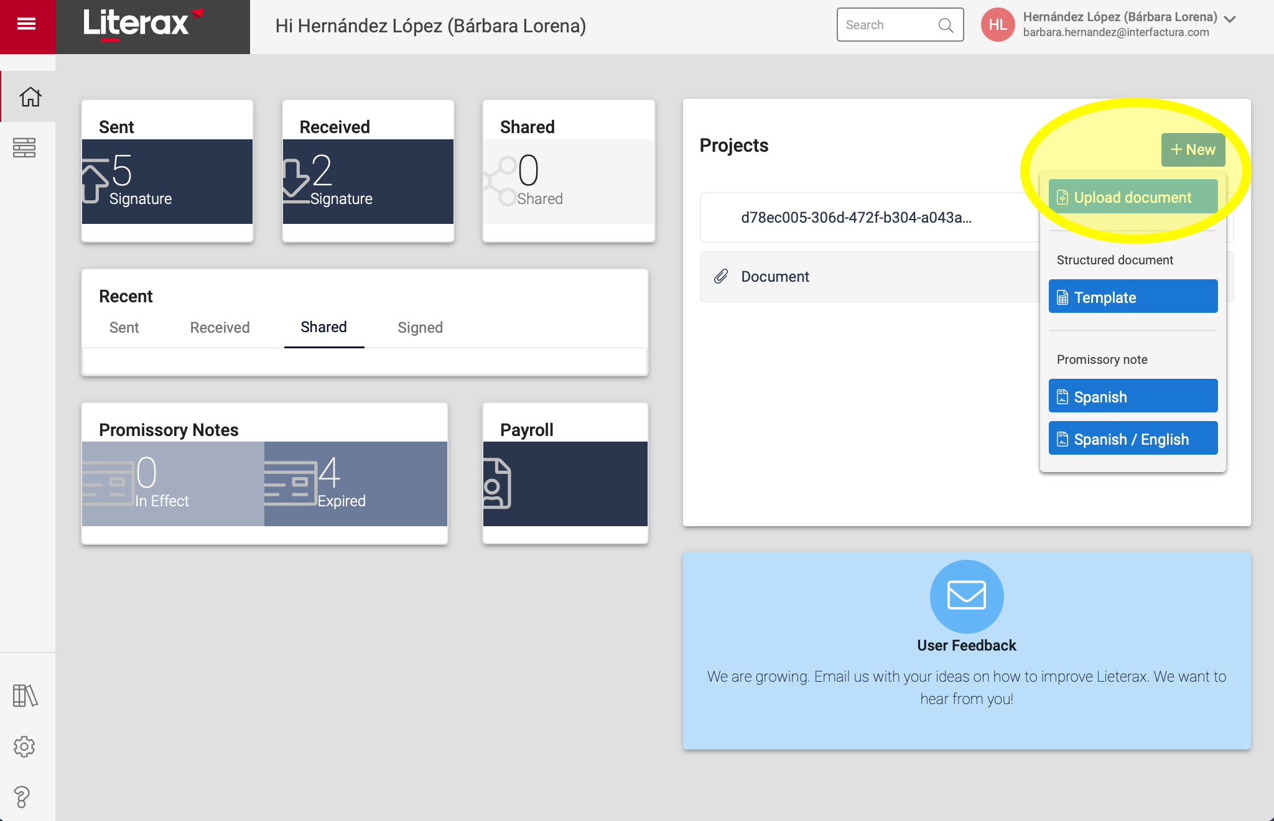
Task: Choose Upload document from the menu
Action: click(x=1133, y=197)
